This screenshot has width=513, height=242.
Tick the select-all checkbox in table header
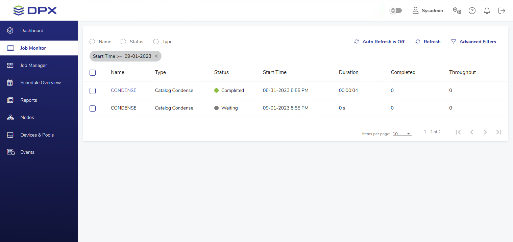tap(93, 73)
